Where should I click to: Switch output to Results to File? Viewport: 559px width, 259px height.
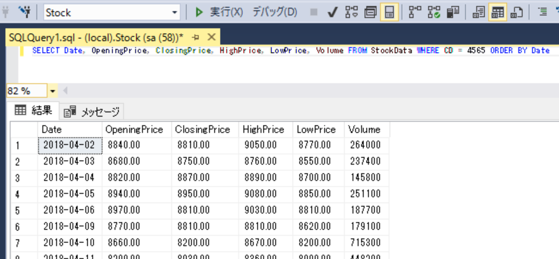tap(516, 13)
